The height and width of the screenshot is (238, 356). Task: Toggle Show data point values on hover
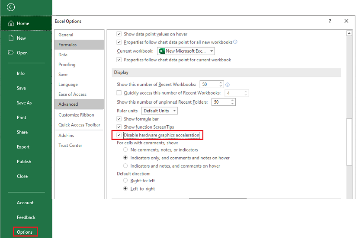pyautogui.click(x=119, y=34)
